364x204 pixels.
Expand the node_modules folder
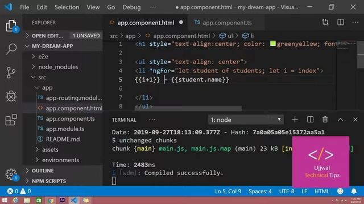tap(63, 67)
